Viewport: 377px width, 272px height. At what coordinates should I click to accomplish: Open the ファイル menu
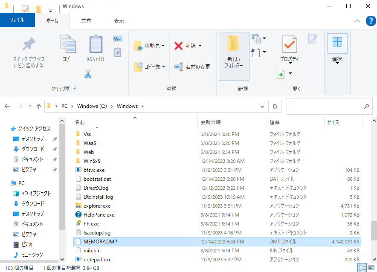point(17,20)
